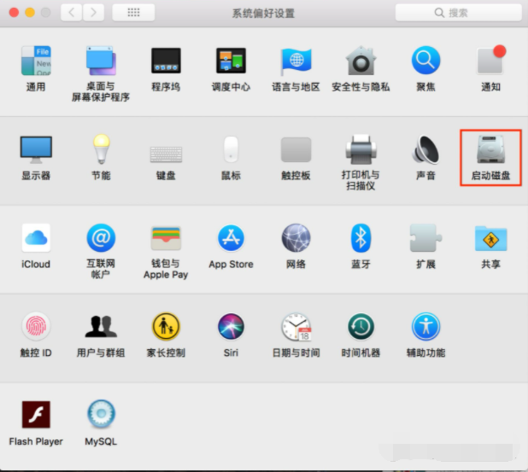Open the 通用 general settings pane

pyautogui.click(x=36, y=61)
